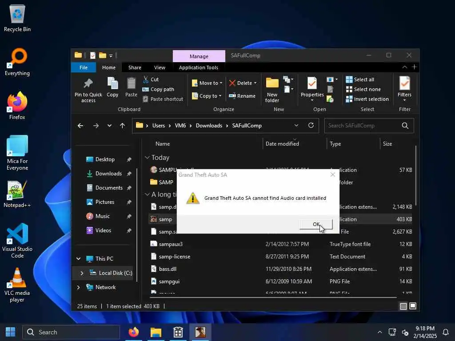Collapse the This PC tree node
The height and width of the screenshot is (341, 455).
coord(78,259)
